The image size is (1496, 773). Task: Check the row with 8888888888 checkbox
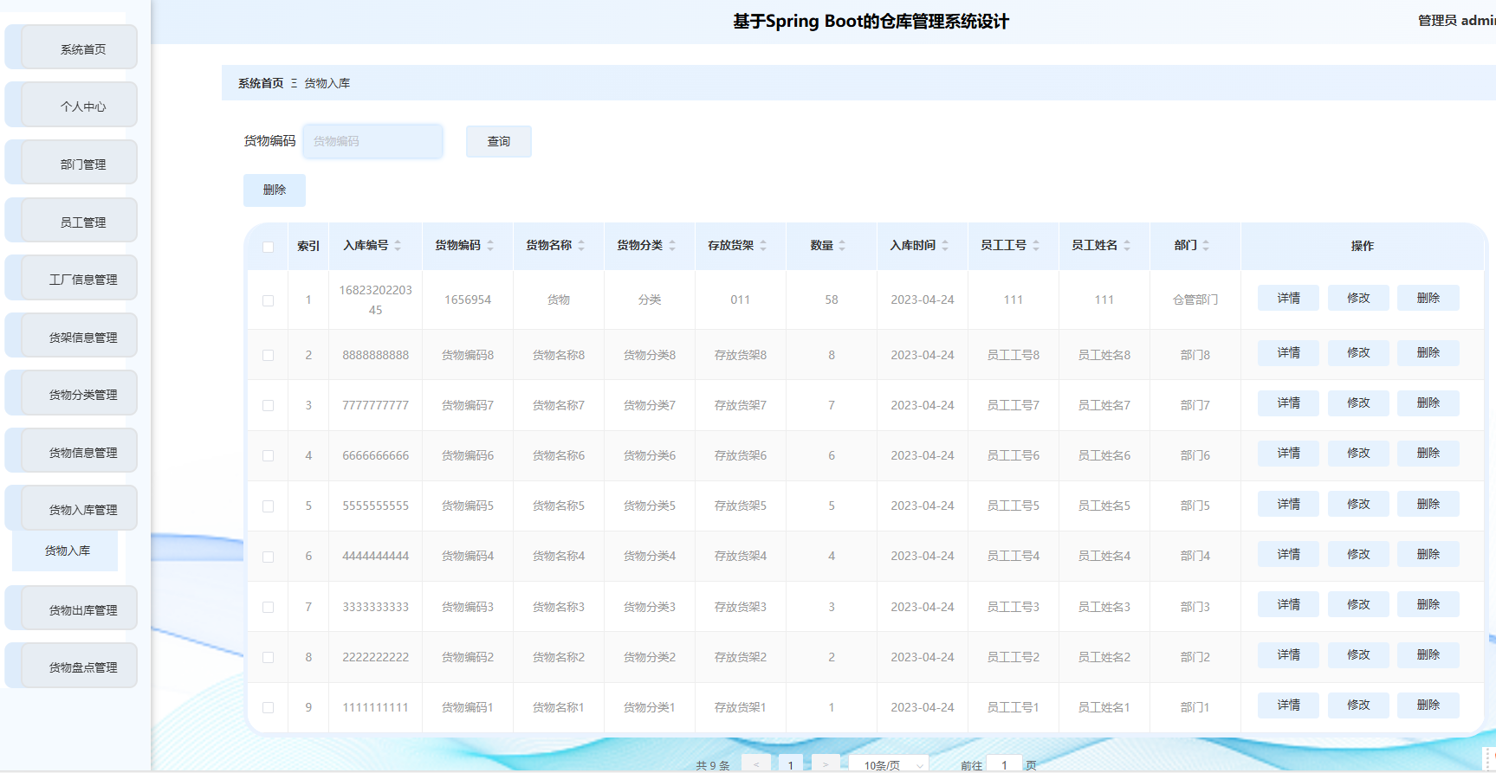(269, 355)
